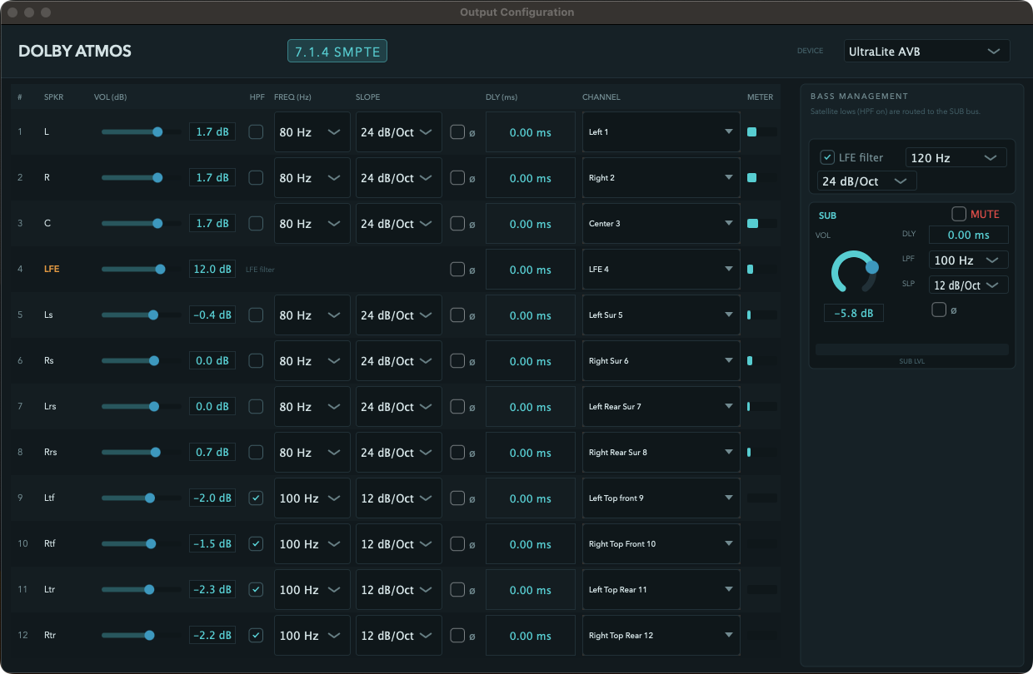The image size is (1033, 674).
Task: Click the Ltr volume field showing -2.3 dB
Action: [x=212, y=589]
